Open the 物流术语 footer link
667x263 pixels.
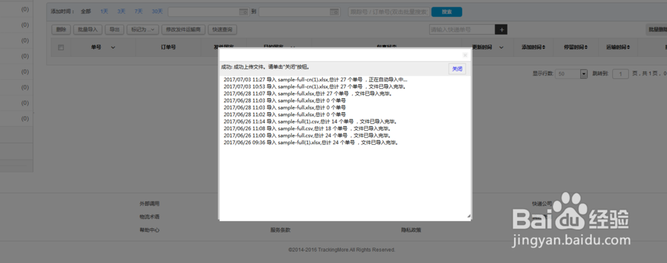(x=149, y=217)
